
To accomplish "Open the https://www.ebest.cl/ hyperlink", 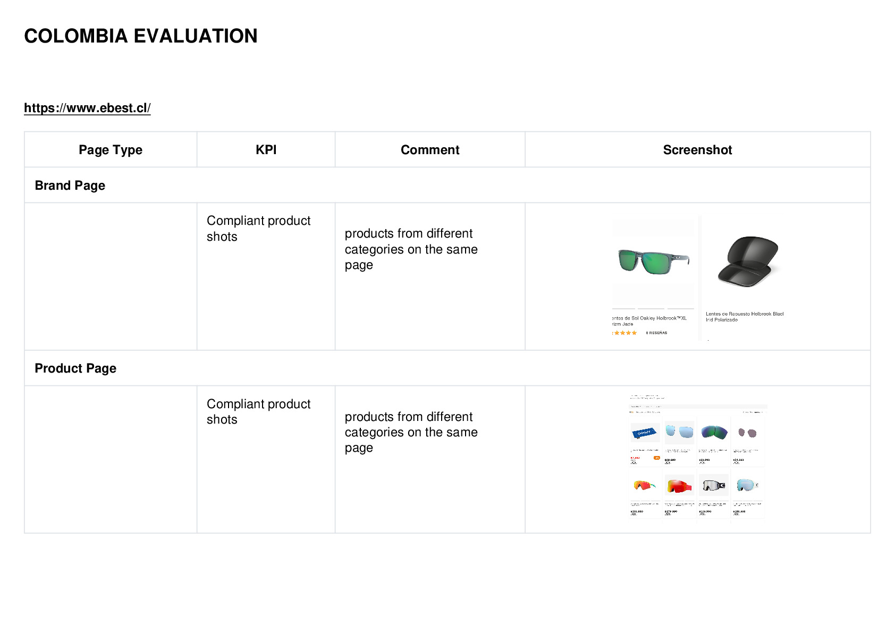I will click(x=87, y=108).
